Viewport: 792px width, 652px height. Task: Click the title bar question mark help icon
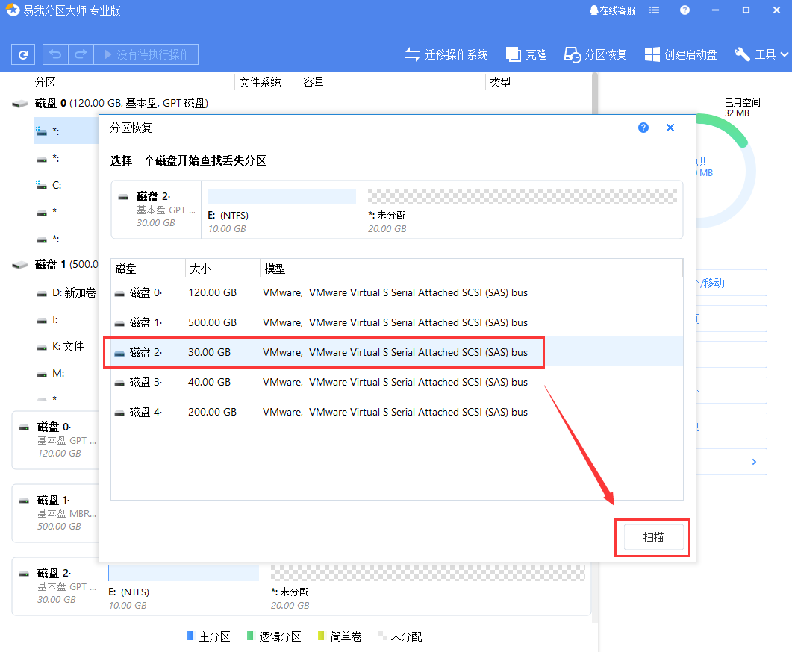[x=685, y=10]
